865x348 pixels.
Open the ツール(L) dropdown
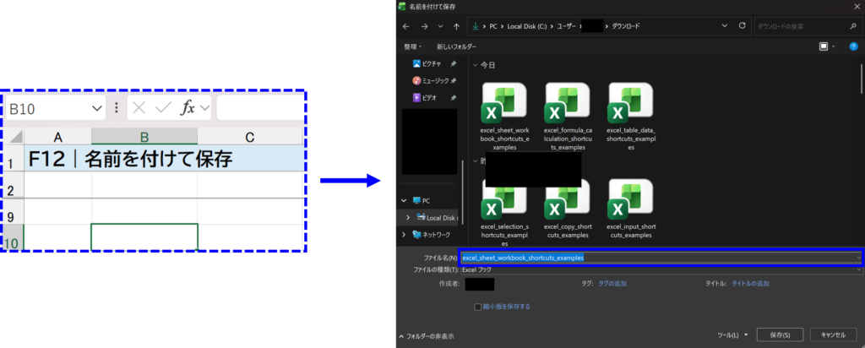coord(733,334)
